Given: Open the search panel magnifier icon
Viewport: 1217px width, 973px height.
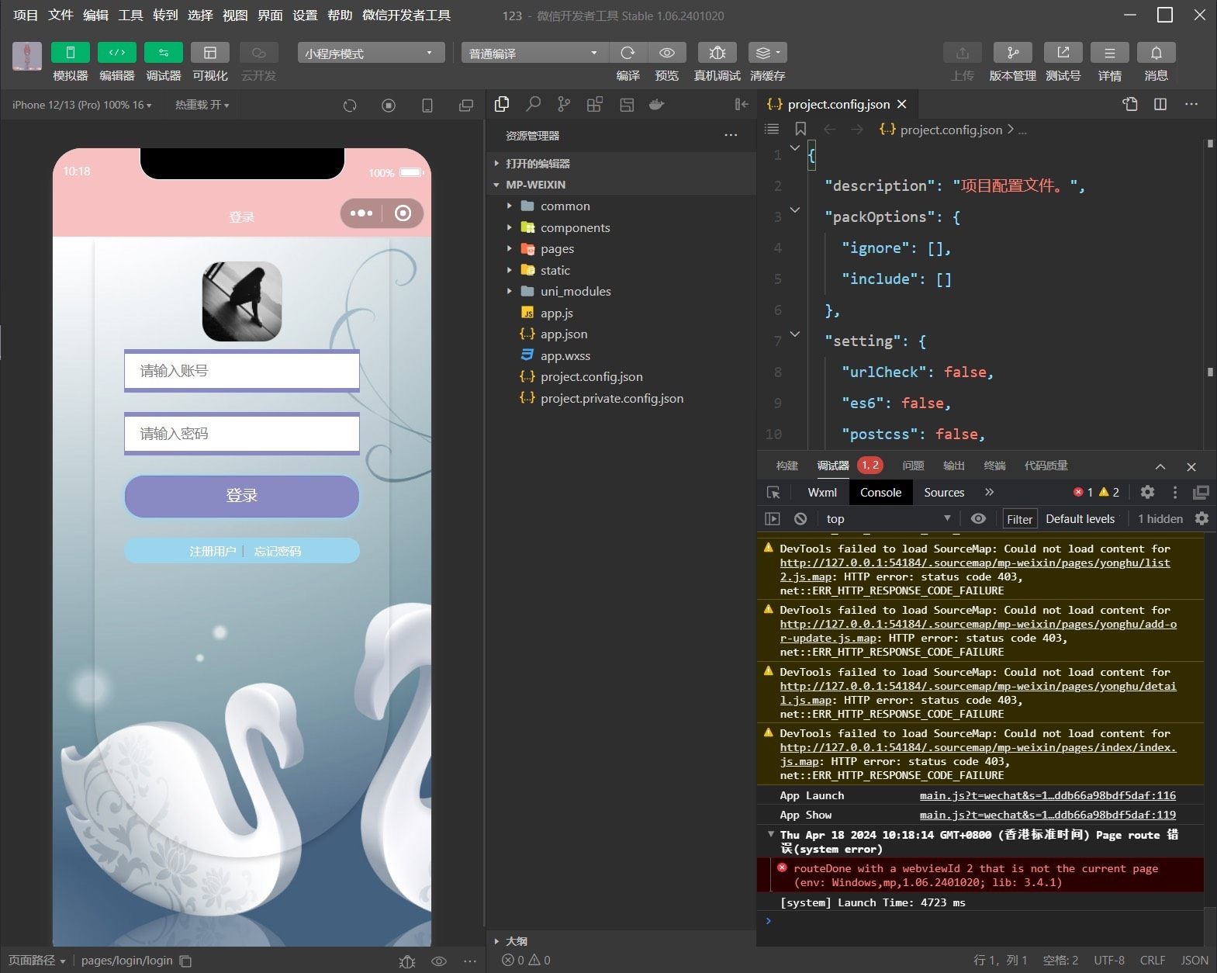Looking at the screenshot, I should tap(533, 105).
